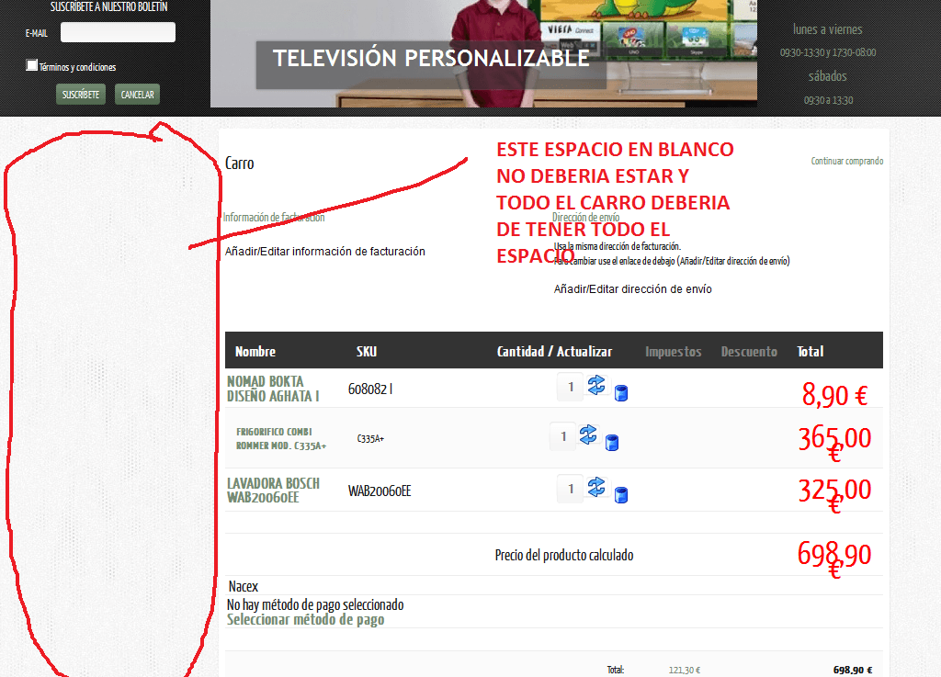941x677 pixels.
Task: Open Añadir/Editar información de facturación
Action: pyautogui.click(x=324, y=252)
